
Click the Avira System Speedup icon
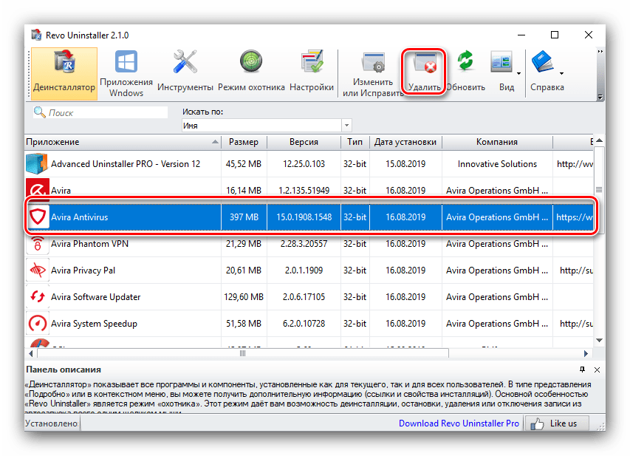click(38, 323)
